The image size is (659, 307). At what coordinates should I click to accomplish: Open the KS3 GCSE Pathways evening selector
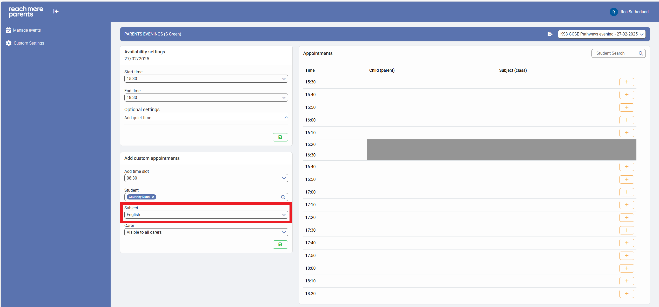tap(601, 34)
